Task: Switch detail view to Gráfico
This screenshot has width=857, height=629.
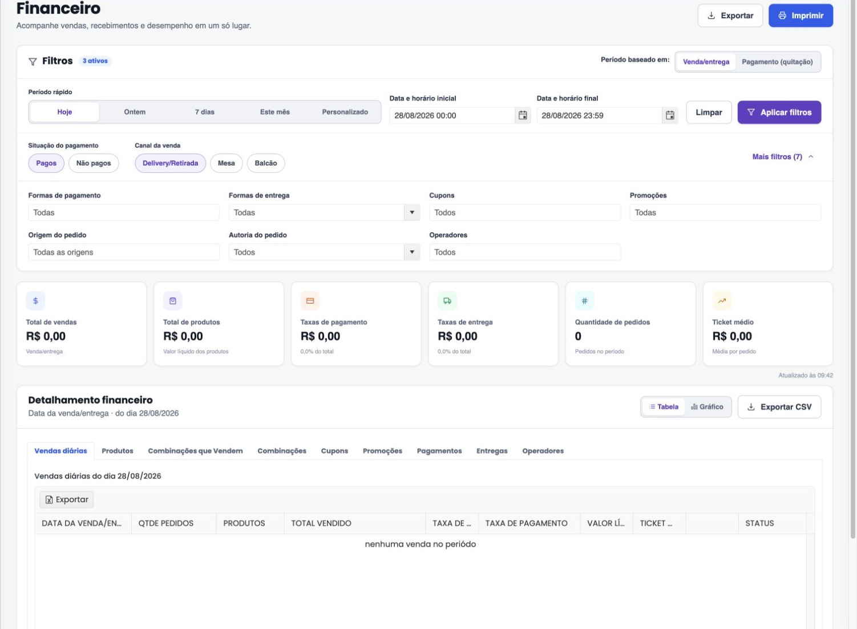Action: [x=707, y=407]
